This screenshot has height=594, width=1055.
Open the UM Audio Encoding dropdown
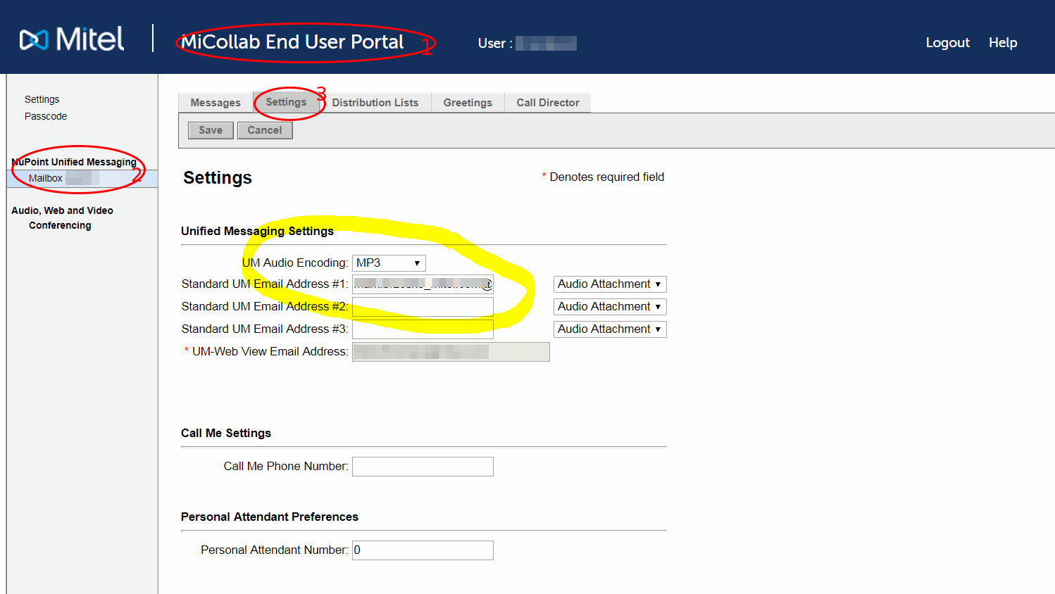pyautogui.click(x=389, y=263)
